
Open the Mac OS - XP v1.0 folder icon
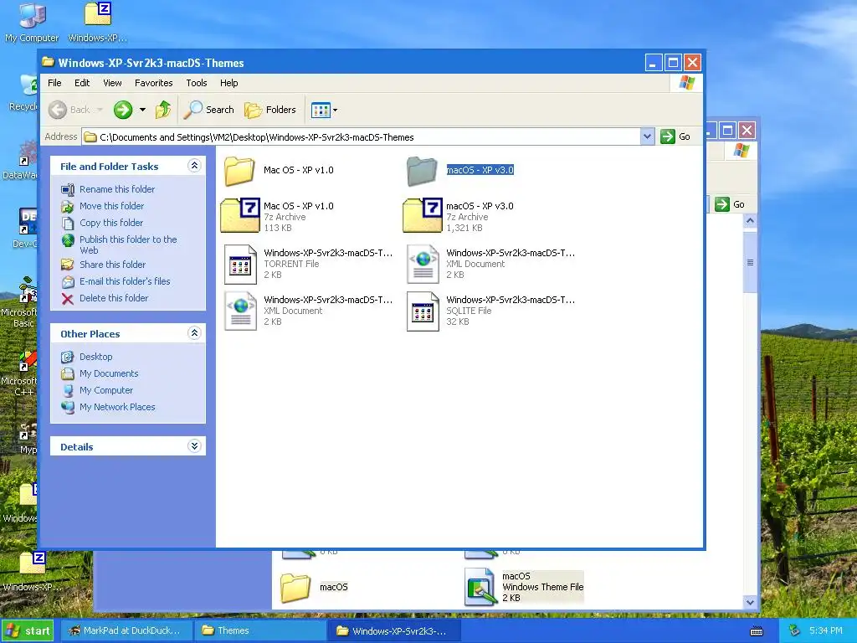[x=239, y=171]
